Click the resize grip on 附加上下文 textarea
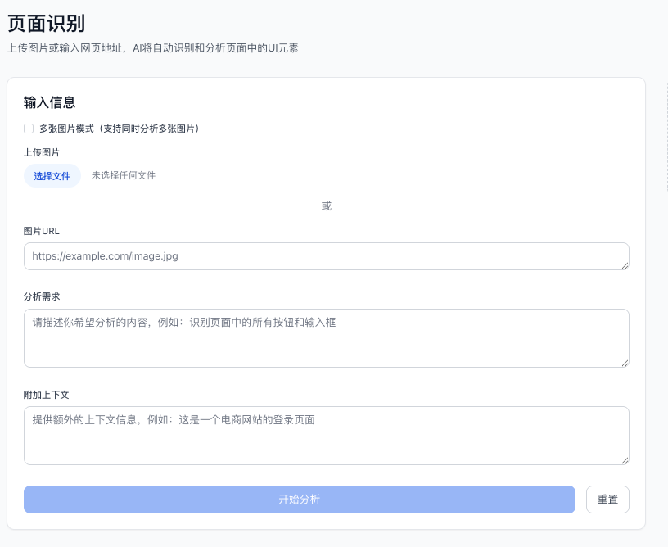This screenshot has height=547, width=668. pos(625,462)
